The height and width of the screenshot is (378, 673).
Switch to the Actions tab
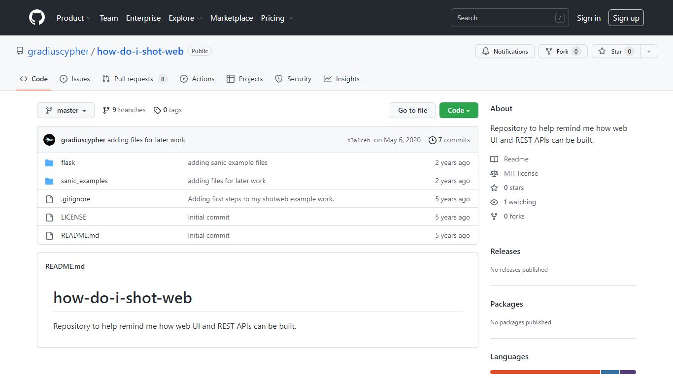coord(197,79)
